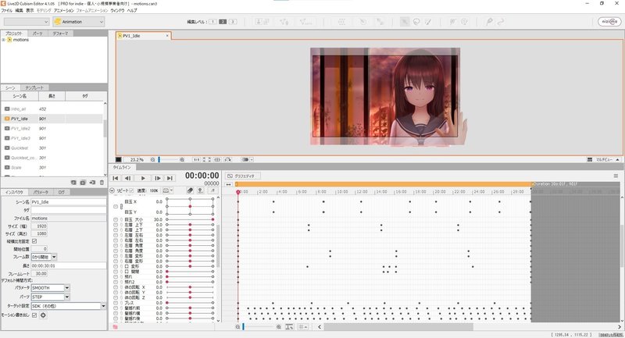Select the Intro_all scene row

coord(52,109)
